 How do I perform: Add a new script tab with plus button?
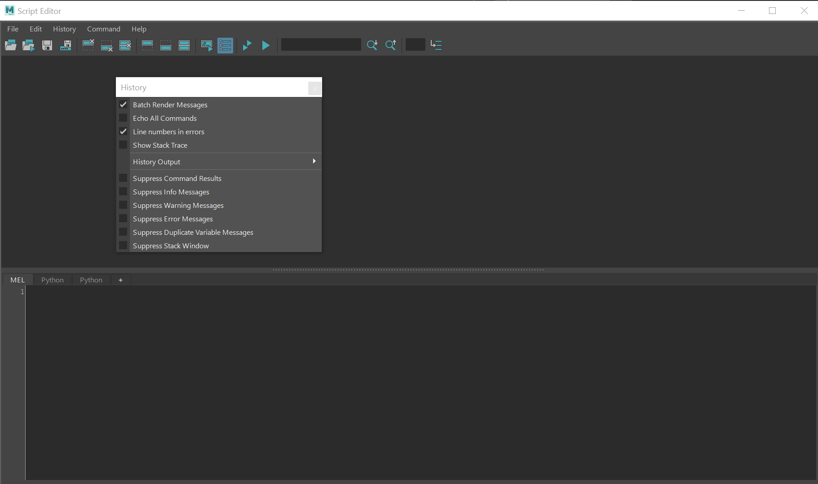point(120,280)
